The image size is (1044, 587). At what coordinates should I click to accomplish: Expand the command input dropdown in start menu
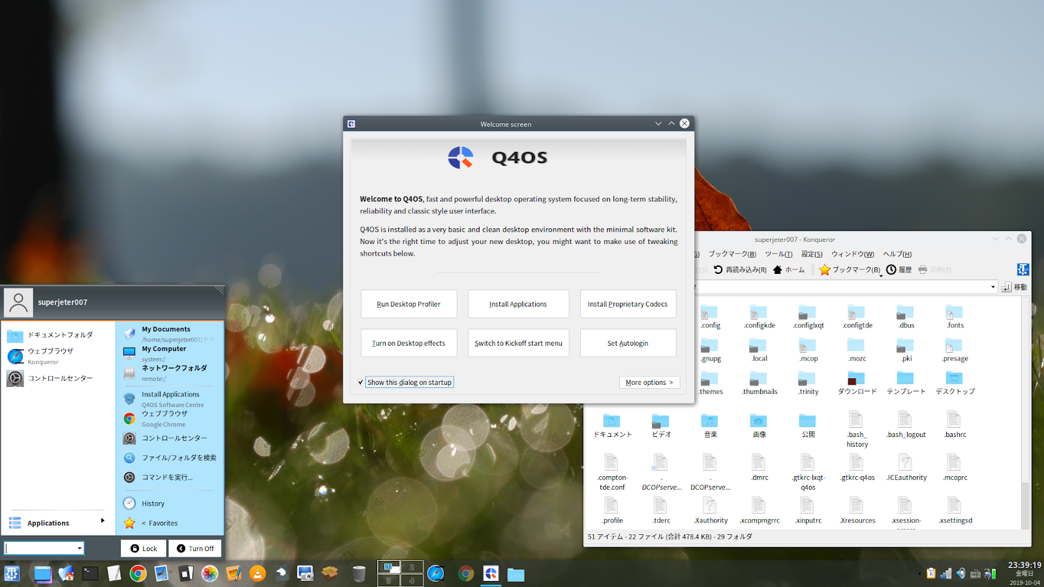point(80,549)
